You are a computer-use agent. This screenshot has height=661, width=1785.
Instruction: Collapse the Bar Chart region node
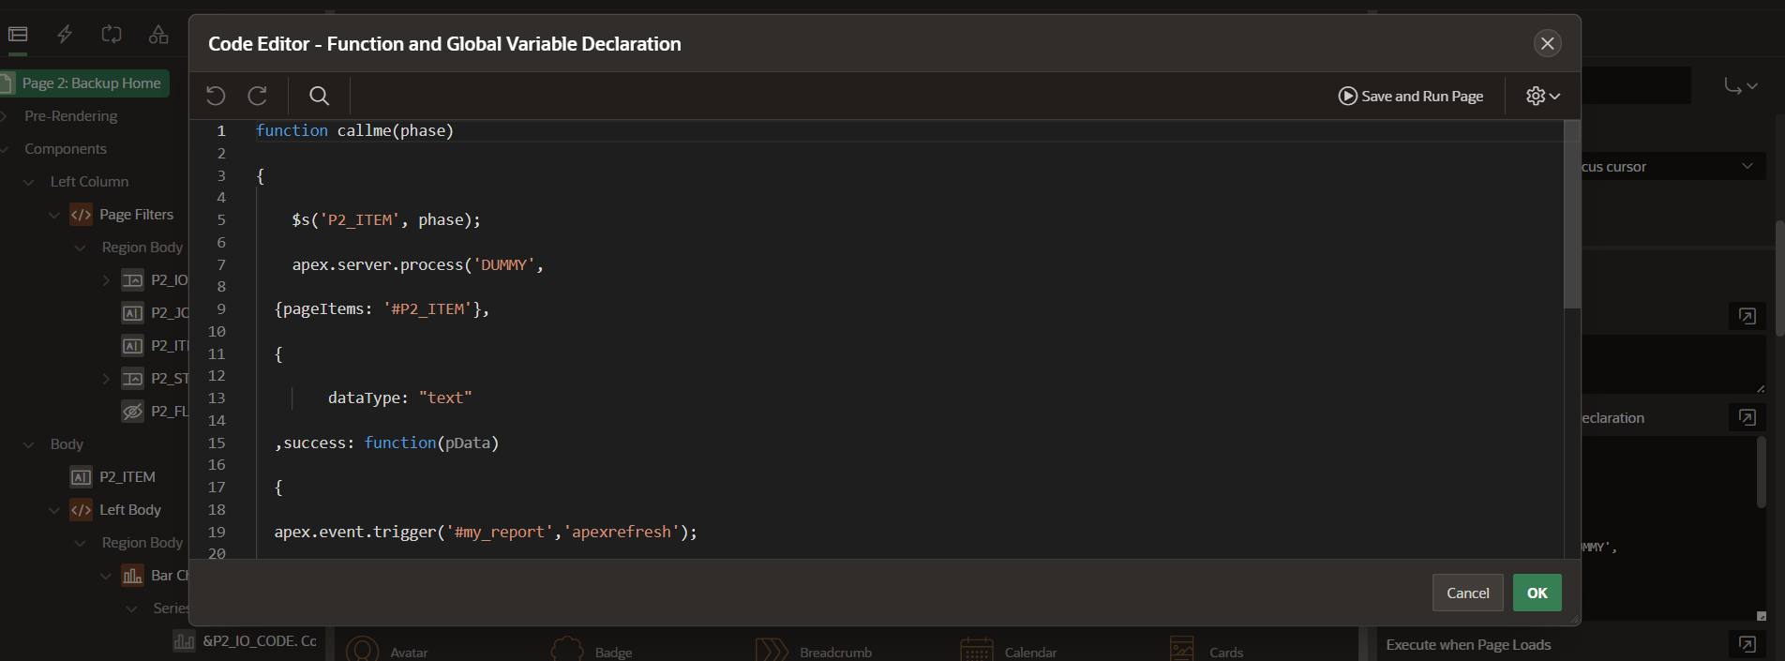pos(106,576)
